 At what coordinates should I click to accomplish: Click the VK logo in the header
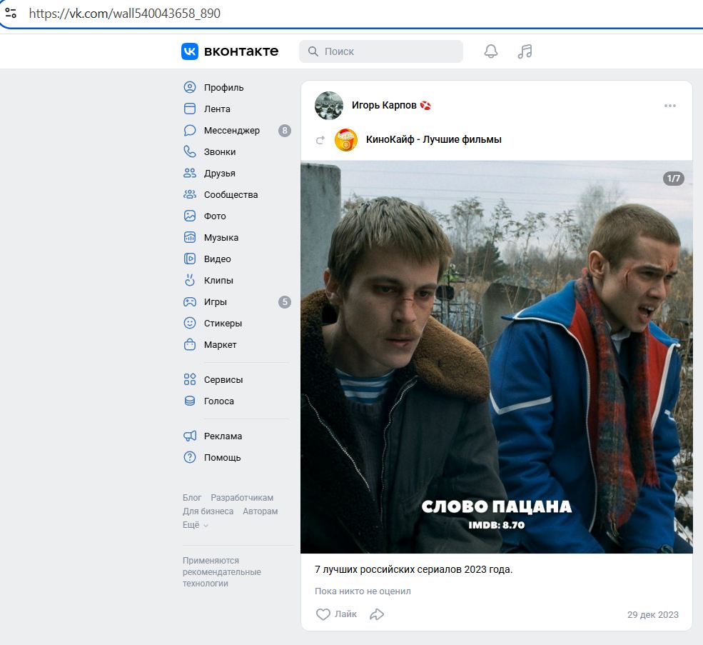[x=188, y=51]
